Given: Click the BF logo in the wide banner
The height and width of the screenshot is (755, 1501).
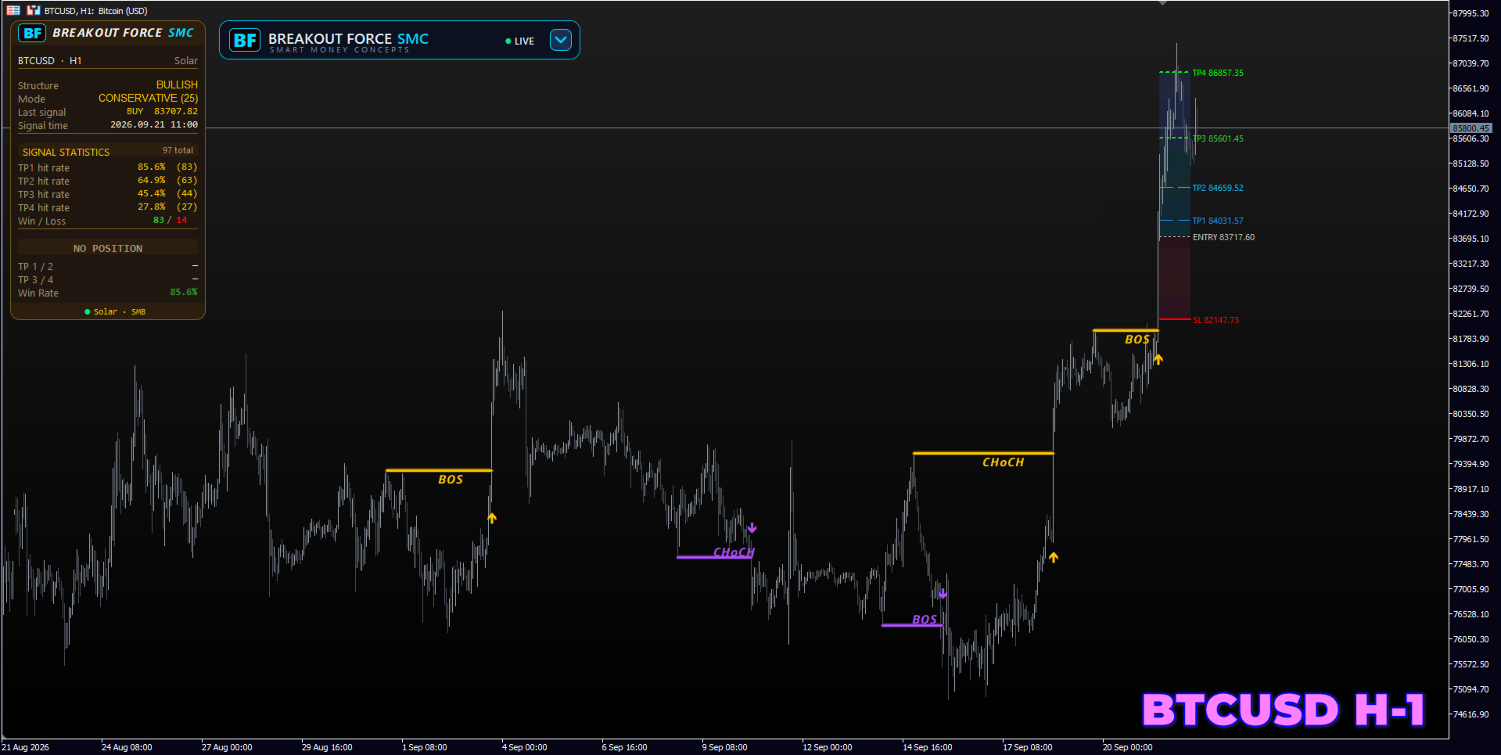Looking at the screenshot, I should pos(245,40).
